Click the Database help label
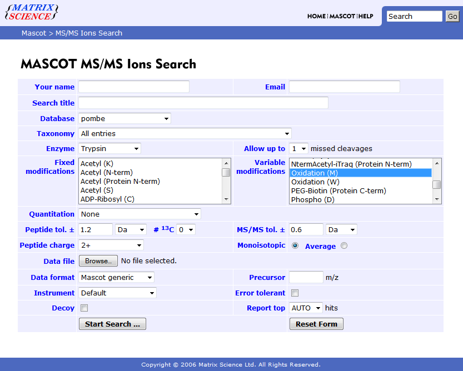Screen dimensions: 463x371 tap(57, 118)
